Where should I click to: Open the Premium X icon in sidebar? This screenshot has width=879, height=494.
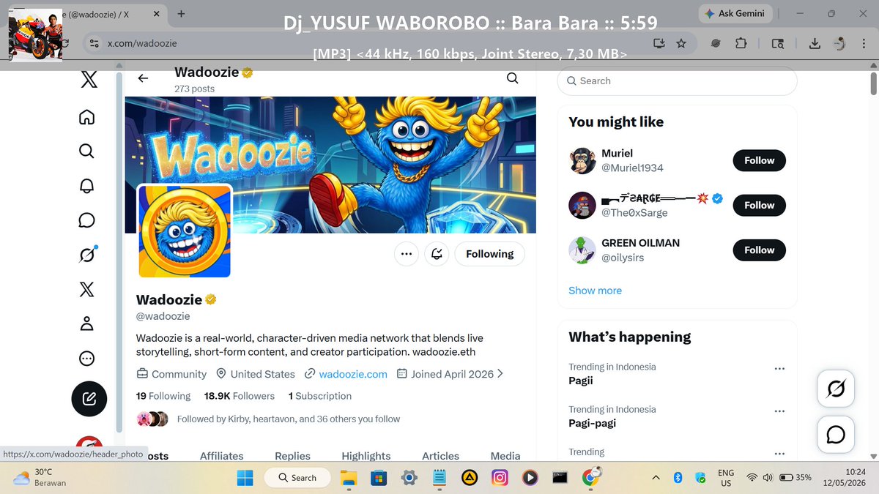tap(86, 289)
